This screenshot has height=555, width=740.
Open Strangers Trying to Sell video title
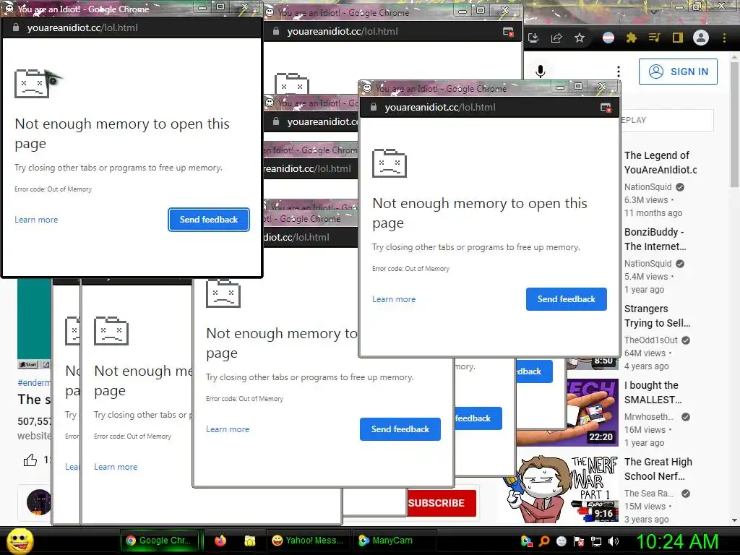[x=657, y=316]
